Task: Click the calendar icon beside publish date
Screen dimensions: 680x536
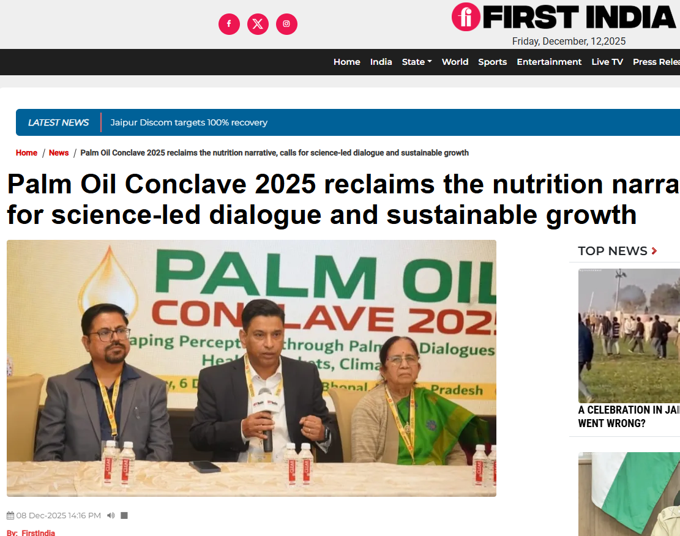Action: (10, 516)
